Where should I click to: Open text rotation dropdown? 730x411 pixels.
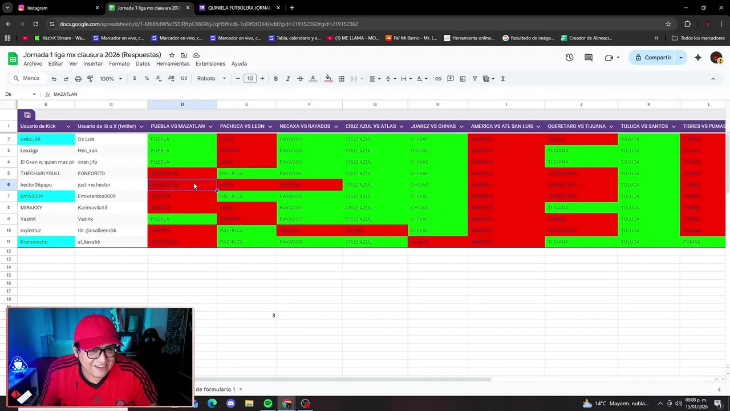421,79
